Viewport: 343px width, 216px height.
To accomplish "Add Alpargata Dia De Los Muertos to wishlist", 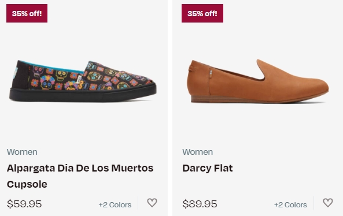I will coord(152,203).
